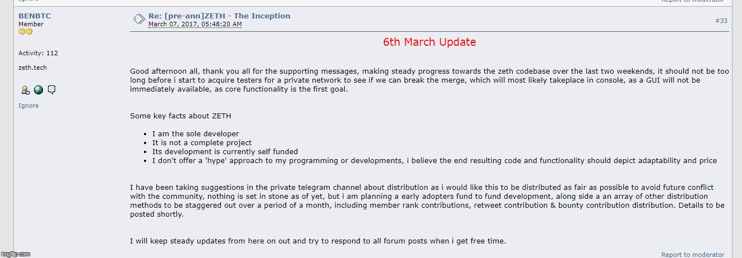Screen dimensions: 742x258
Task: Click the 'I am the sole developer' bullet
Action: (x=195, y=134)
